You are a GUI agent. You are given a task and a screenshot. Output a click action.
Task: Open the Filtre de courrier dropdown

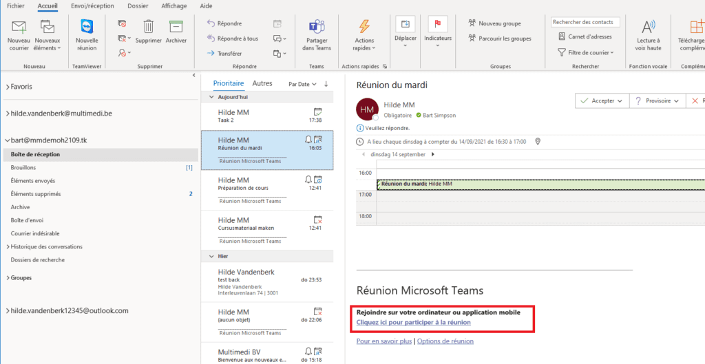[586, 52]
